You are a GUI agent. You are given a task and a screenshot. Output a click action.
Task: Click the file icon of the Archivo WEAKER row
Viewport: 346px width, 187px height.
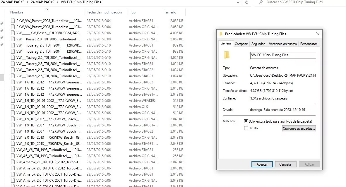pyautogui.click(x=13, y=101)
